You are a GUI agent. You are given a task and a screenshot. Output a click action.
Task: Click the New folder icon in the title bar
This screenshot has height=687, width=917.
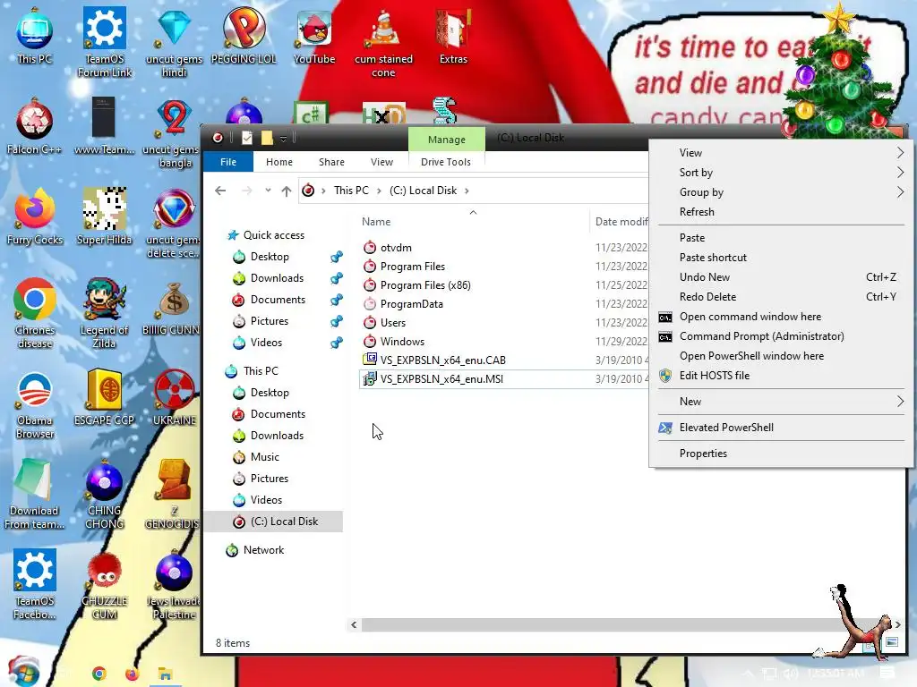pos(267,138)
